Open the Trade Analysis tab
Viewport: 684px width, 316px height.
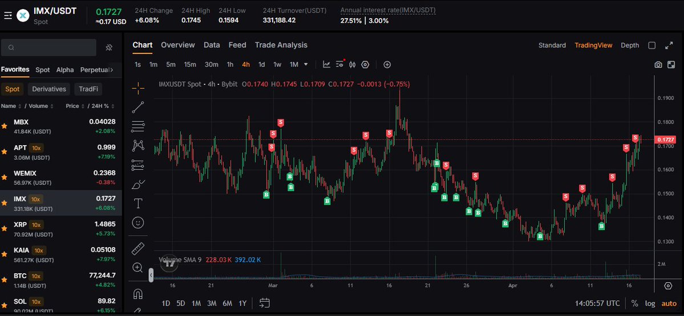pos(281,45)
